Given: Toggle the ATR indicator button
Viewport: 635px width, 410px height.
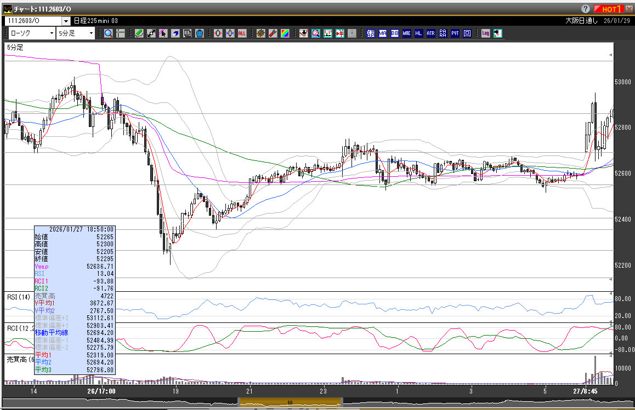Looking at the screenshot, I should 430,33.
